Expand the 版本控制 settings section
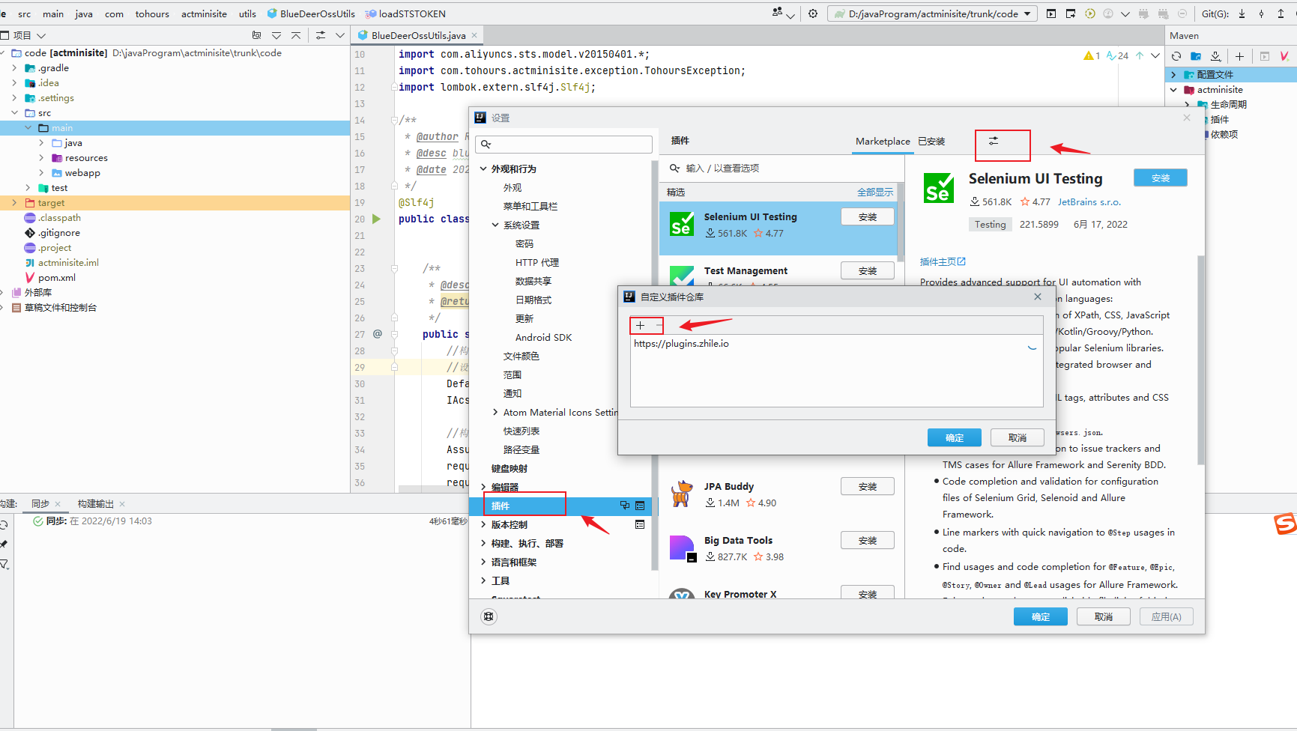Image resolution: width=1297 pixels, height=731 pixels. [483, 524]
